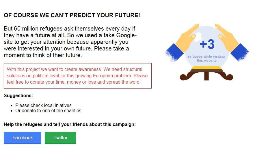Click the "OF COURSE WE CAN'T PREDICT" heading
253x158 pixels.
(72, 15)
